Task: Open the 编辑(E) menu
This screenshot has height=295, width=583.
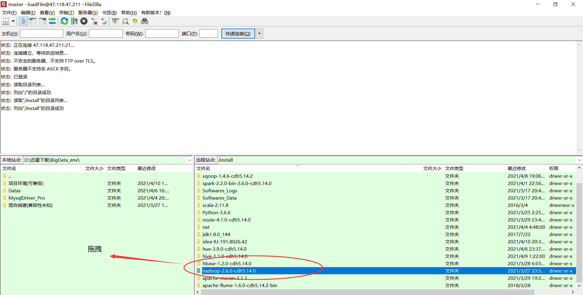Action: pos(28,12)
